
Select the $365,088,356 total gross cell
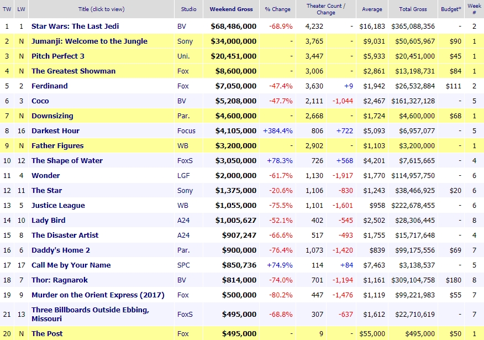[413, 26]
